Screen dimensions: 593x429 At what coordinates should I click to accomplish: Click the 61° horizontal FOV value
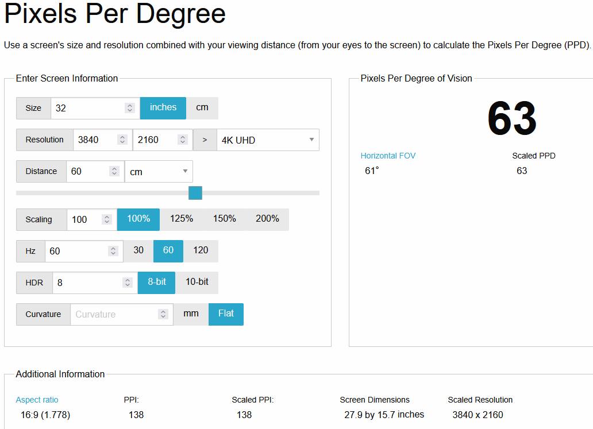(372, 171)
